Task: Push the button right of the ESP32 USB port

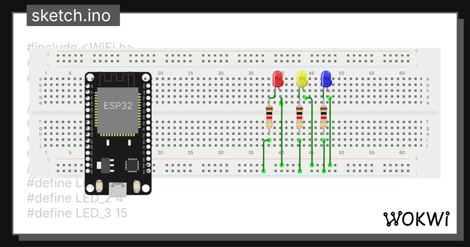Action: (x=137, y=185)
